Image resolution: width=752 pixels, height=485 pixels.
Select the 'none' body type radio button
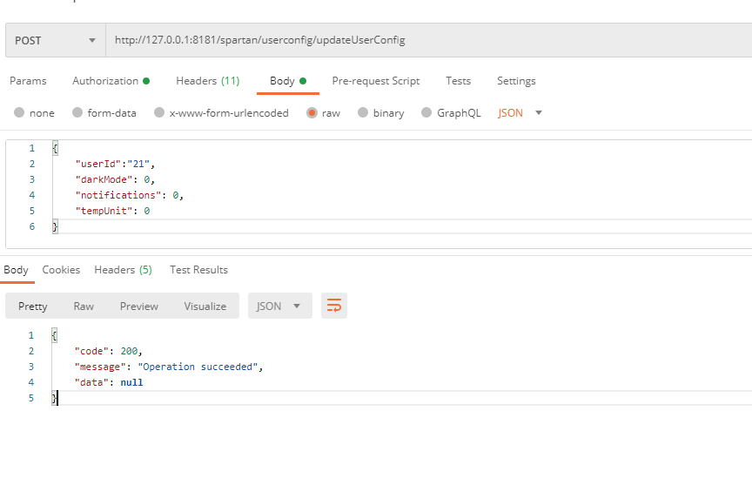pos(19,113)
